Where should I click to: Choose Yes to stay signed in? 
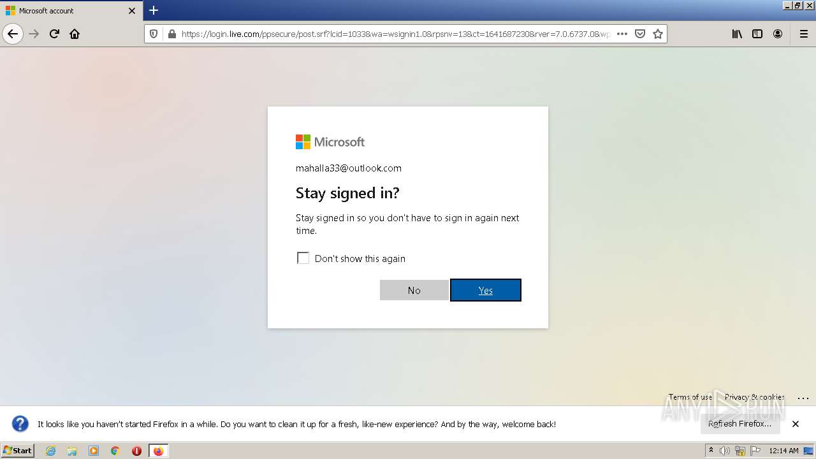pyautogui.click(x=486, y=290)
